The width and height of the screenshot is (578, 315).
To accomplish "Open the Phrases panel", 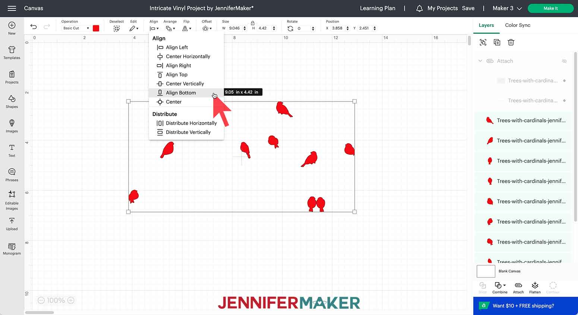I will (x=12, y=175).
